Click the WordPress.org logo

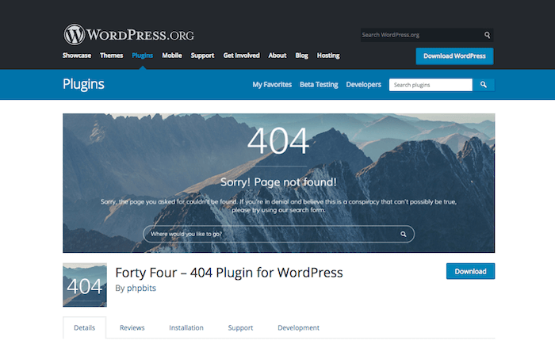pyautogui.click(x=128, y=35)
